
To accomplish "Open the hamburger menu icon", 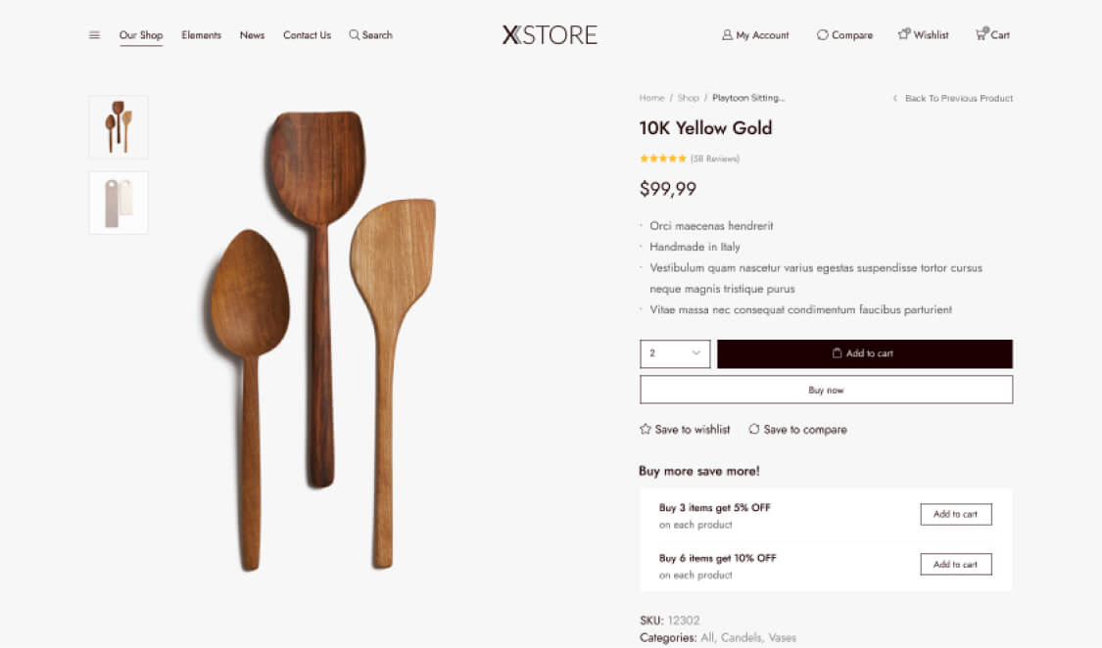I will (x=94, y=35).
